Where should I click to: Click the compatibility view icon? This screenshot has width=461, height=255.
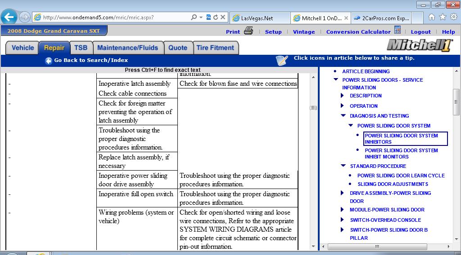(x=208, y=18)
